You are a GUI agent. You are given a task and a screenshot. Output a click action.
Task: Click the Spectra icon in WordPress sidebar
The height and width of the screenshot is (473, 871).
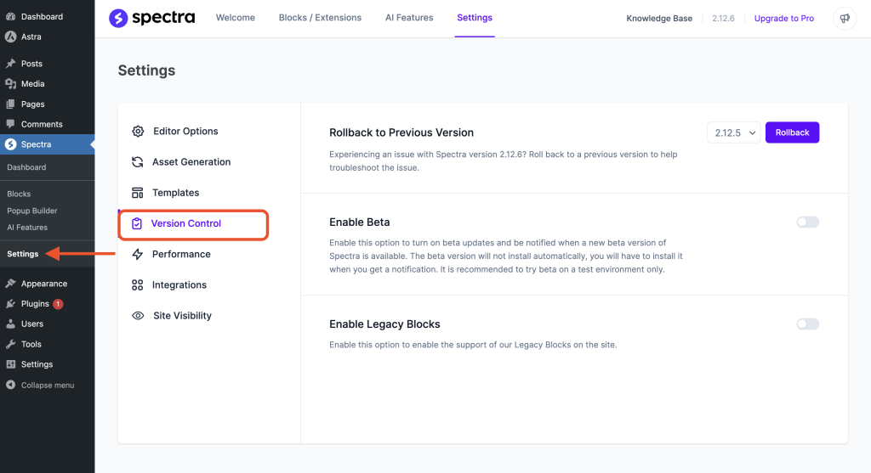pyautogui.click(x=10, y=144)
